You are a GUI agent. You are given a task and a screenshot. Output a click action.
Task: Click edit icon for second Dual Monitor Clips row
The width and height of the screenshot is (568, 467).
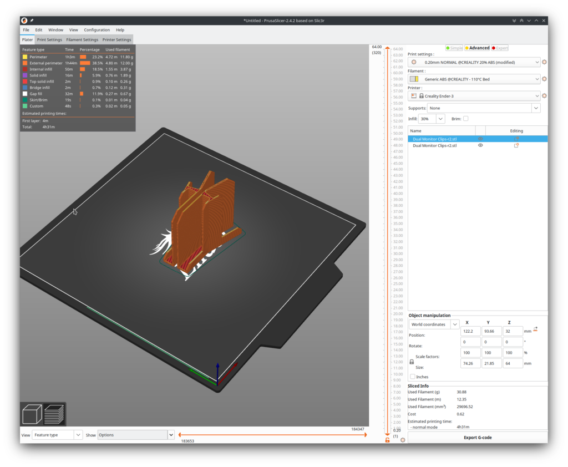pyautogui.click(x=516, y=145)
